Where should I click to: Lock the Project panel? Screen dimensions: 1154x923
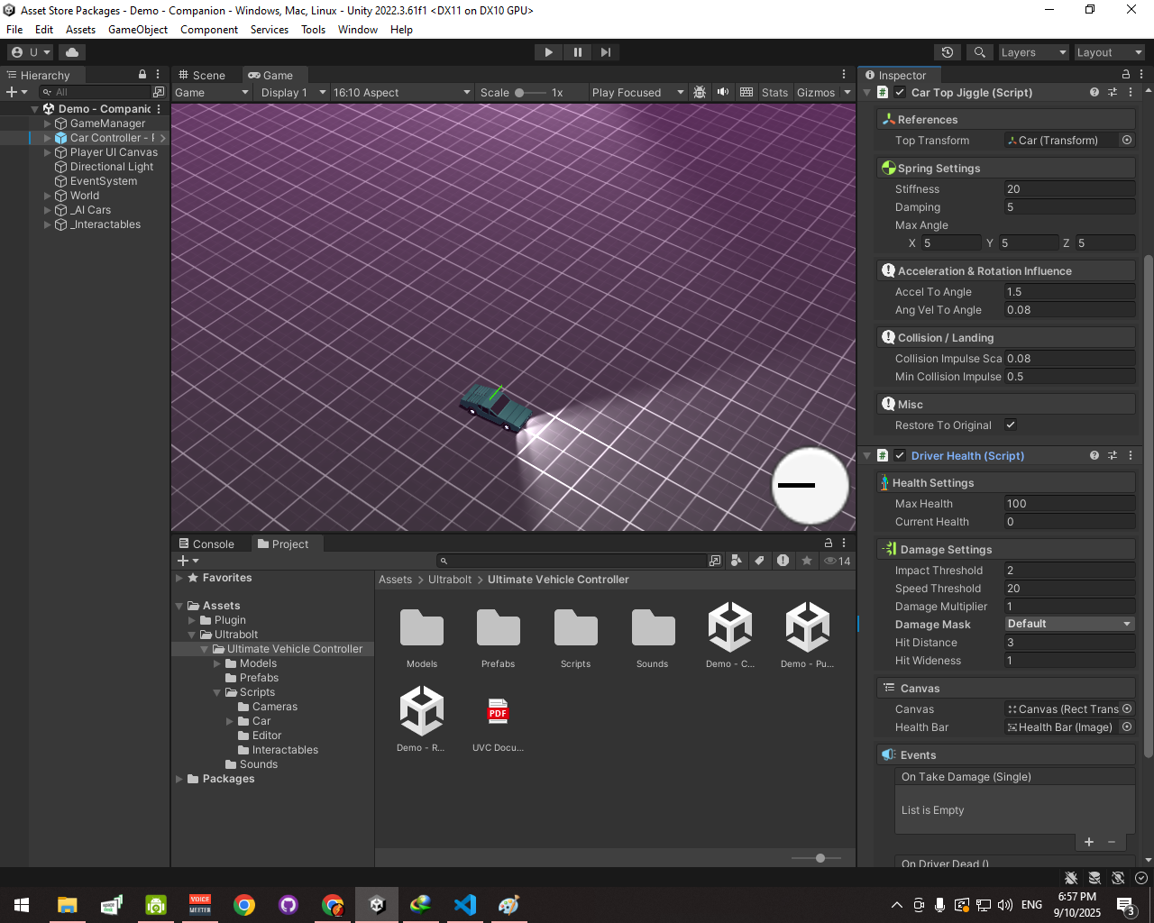[829, 543]
